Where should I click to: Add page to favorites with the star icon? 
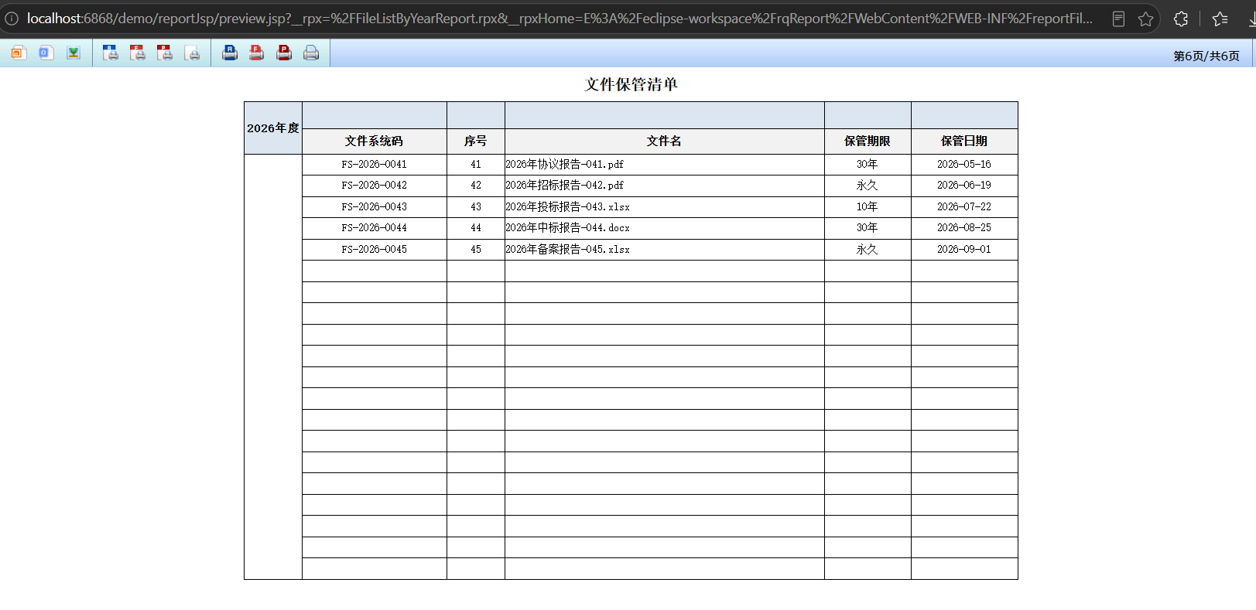[x=1146, y=19]
